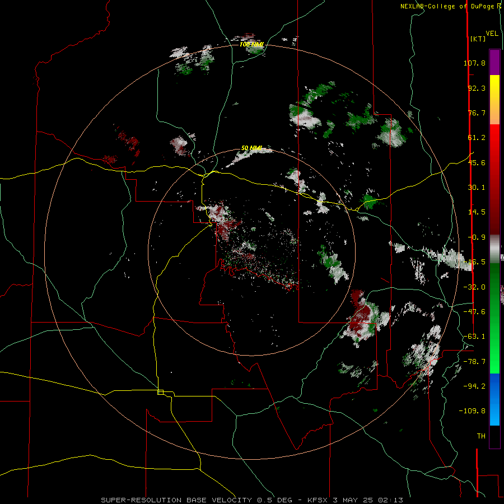Click the [KT] units label

(x=478, y=39)
